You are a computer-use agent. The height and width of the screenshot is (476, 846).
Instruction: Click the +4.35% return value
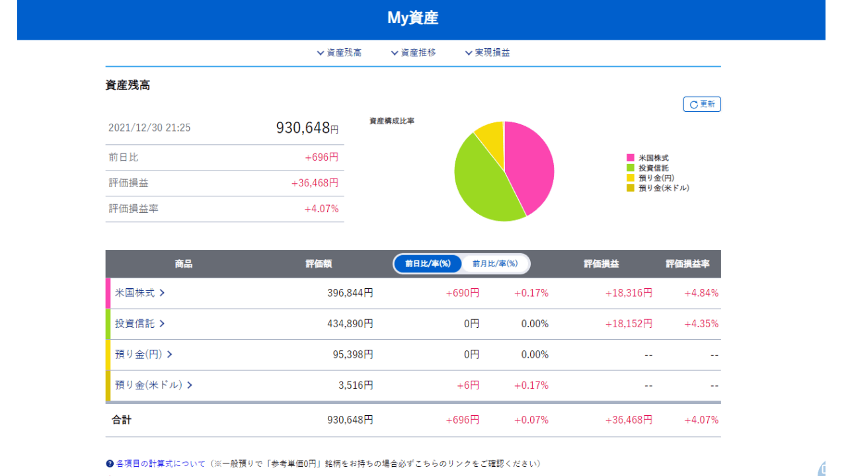point(701,324)
